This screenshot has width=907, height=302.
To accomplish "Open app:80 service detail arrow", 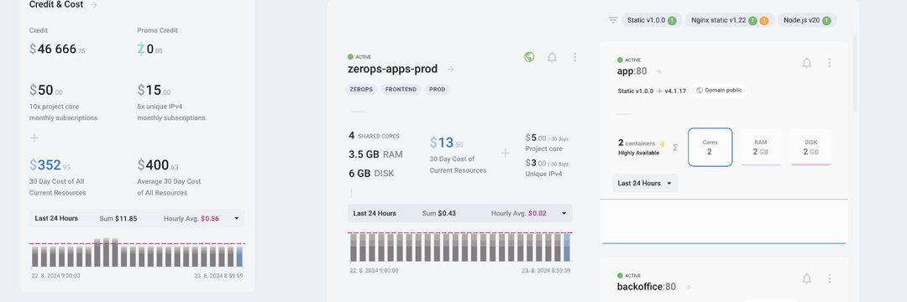I will point(658,71).
